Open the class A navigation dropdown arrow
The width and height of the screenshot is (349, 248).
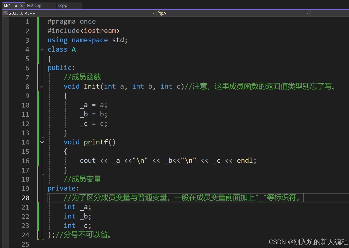click(x=308, y=13)
